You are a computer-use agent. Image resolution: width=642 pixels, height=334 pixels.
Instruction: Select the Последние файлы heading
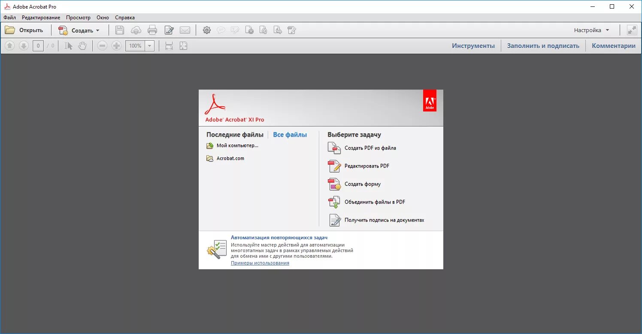(235, 135)
